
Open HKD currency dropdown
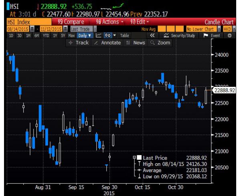(234, 29)
